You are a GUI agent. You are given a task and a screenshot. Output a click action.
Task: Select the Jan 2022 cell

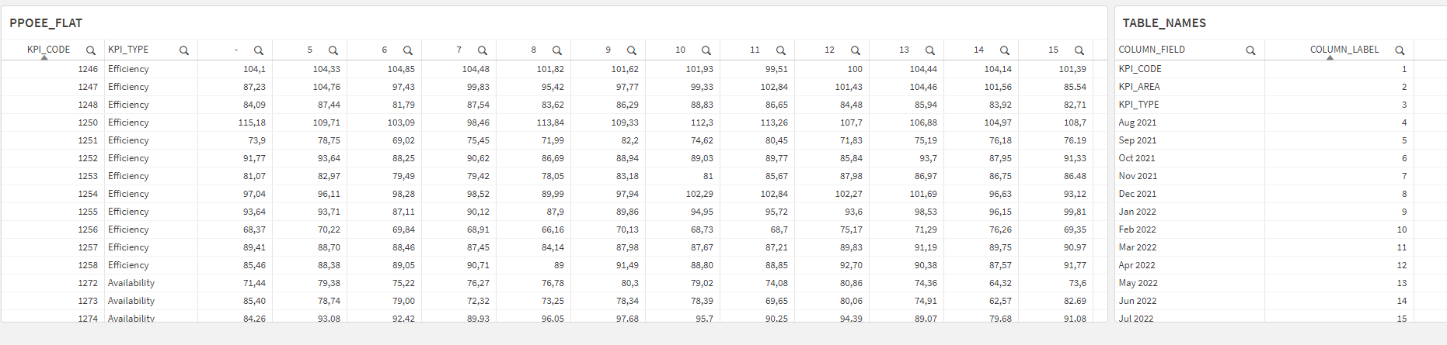1137,212
